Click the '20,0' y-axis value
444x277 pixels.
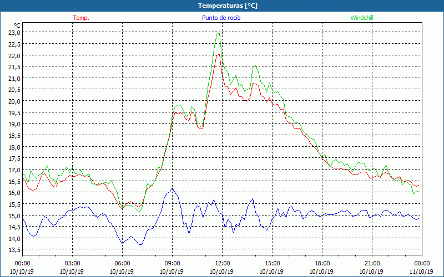tap(14, 101)
